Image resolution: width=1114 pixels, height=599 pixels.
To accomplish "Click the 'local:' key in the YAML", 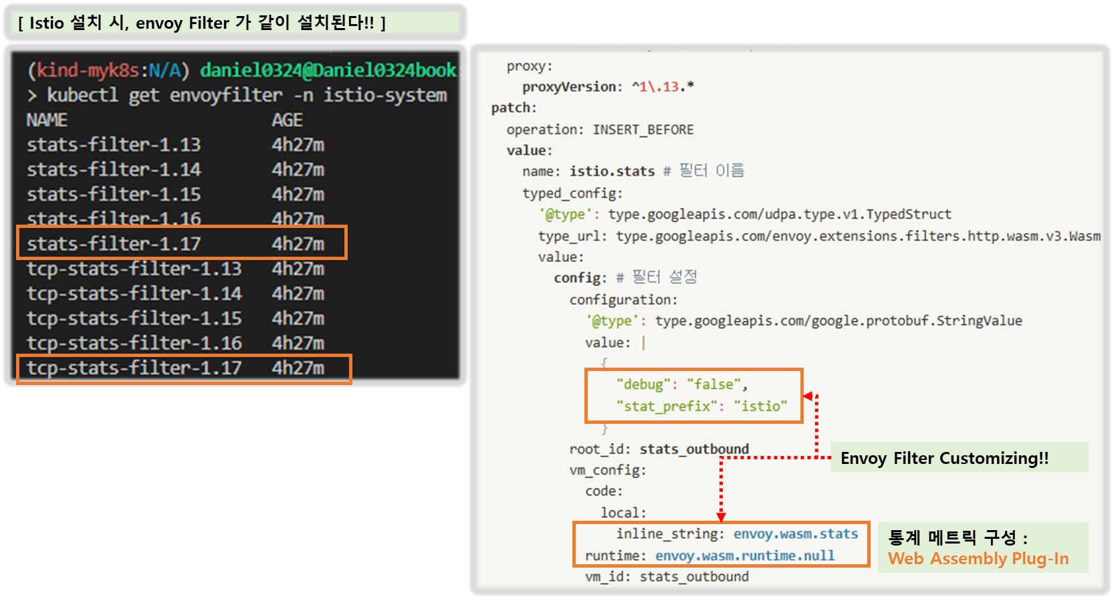I will coord(624,513).
